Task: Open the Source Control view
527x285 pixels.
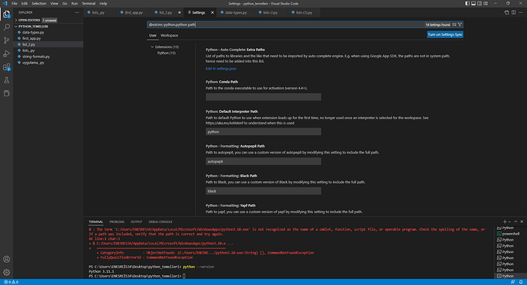Action: click(6, 40)
